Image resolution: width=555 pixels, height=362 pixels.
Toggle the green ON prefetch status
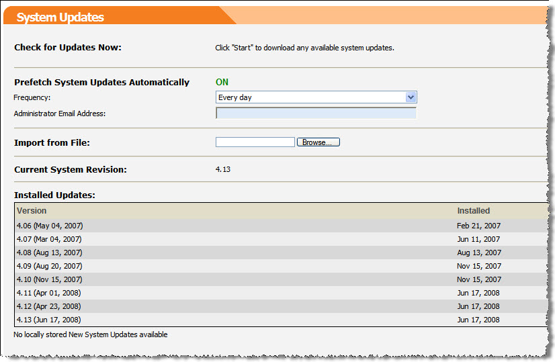click(222, 82)
